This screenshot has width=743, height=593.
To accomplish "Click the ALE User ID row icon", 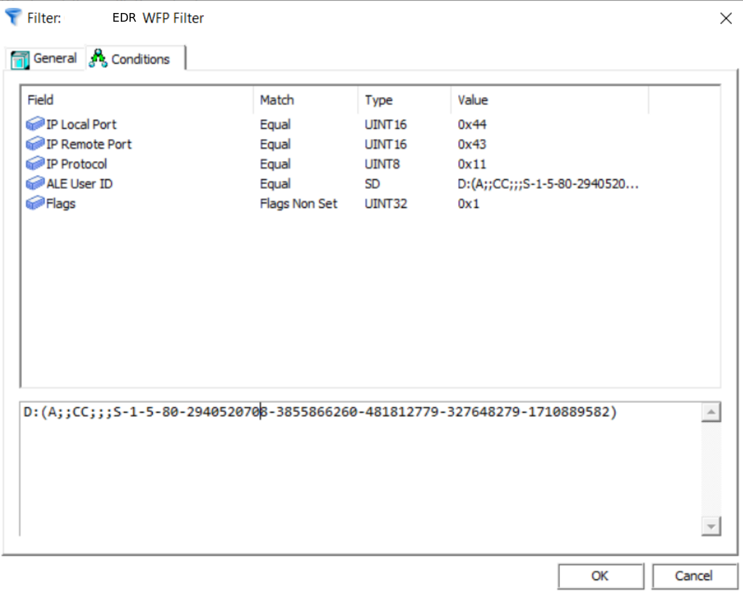I will (35, 184).
